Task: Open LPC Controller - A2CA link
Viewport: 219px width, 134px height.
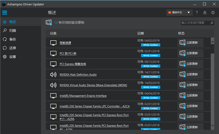Action: 95,107
